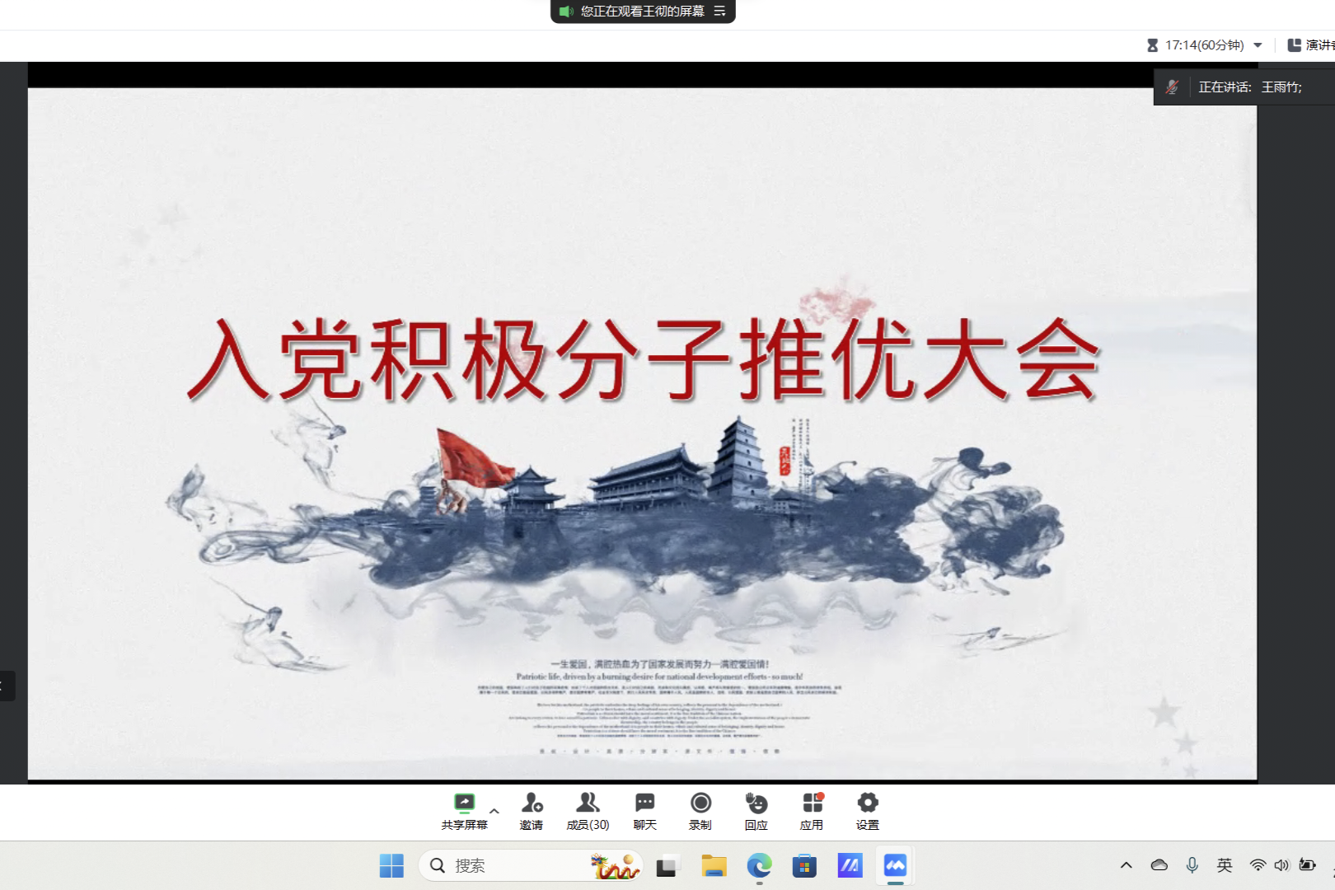The width and height of the screenshot is (1335, 890).
Task: Toggle the muted microphone icon near speaker name
Action: coord(1172,87)
